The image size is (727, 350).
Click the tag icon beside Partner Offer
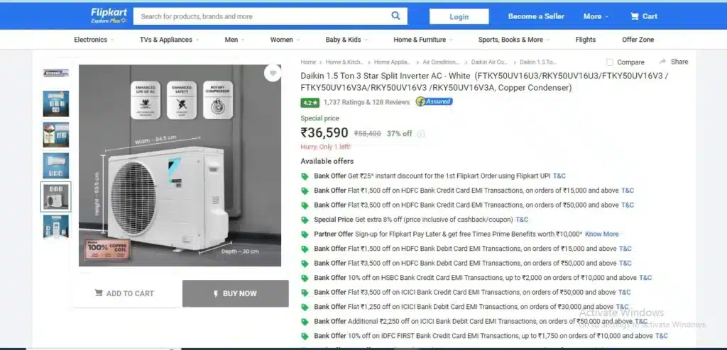305,235
